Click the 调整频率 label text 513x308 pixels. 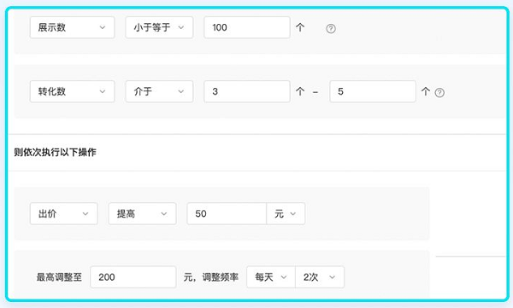pos(221,277)
